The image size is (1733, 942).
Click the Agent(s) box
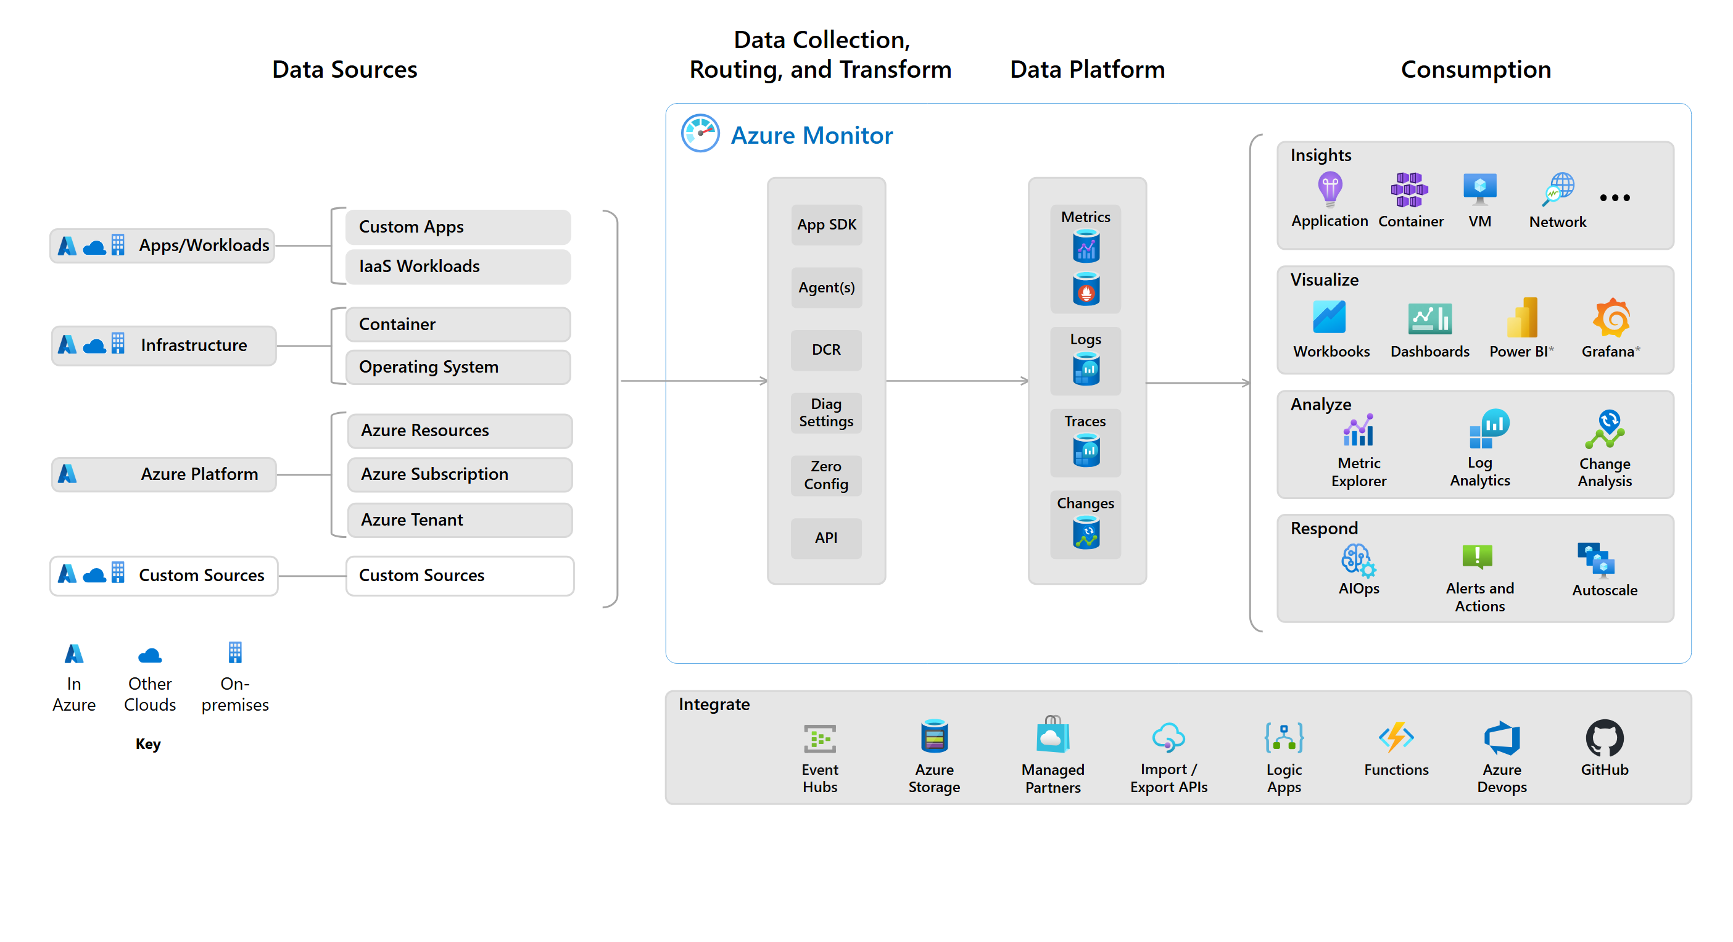tap(826, 287)
